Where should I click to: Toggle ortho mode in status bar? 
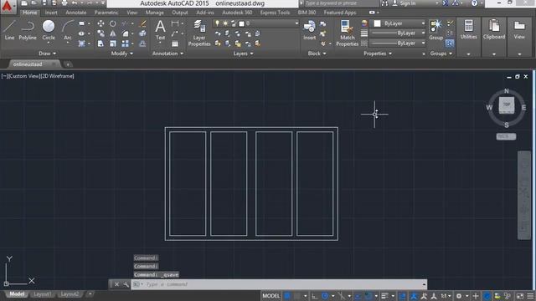[x=315, y=296]
